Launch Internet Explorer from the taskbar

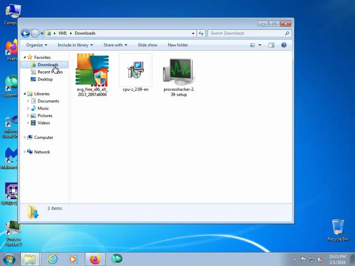coord(52,259)
